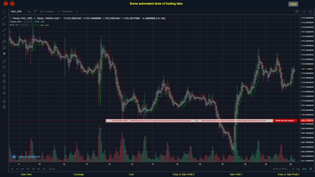
Task: Select the brush drawing tool
Action: point(4,30)
